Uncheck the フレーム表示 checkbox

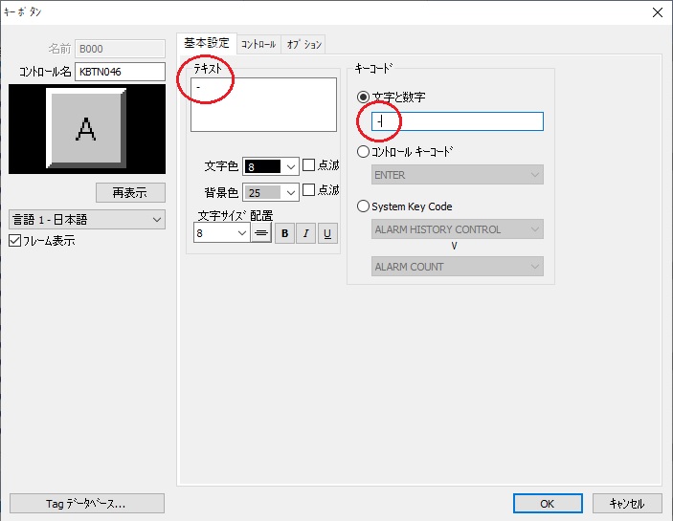pos(15,240)
